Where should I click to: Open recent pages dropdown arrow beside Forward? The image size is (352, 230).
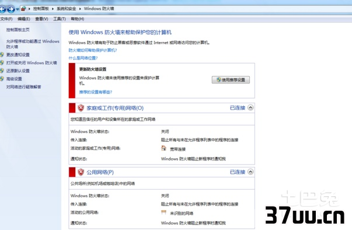pos(18,9)
